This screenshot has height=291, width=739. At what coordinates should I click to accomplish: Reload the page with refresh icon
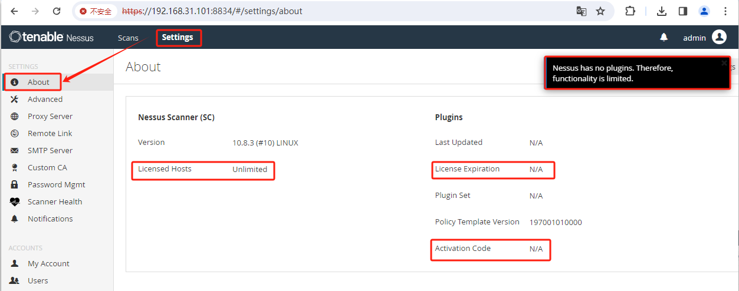(57, 11)
